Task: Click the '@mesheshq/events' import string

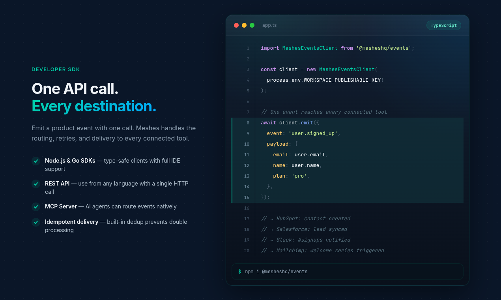Action: [383, 48]
